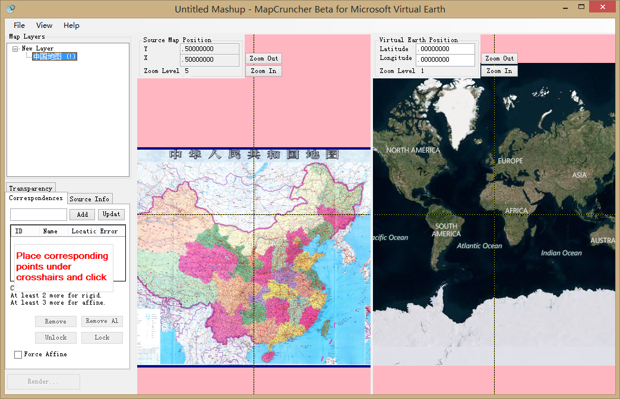The width and height of the screenshot is (620, 399).
Task: Click the Render... button
Action: click(43, 382)
